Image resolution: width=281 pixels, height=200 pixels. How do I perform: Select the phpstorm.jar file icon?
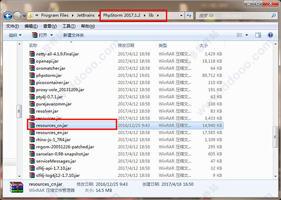(x=32, y=76)
